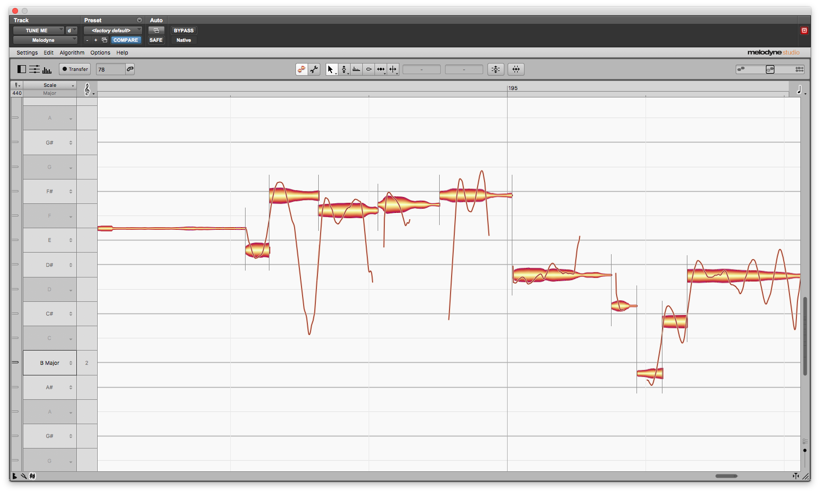Toggle the automation SAFE button
The image size is (820, 493).
pos(156,40)
